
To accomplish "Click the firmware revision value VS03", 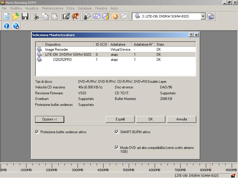I will pyautogui.click(x=82, y=93).
